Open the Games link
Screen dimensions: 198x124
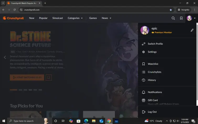(93, 18)
